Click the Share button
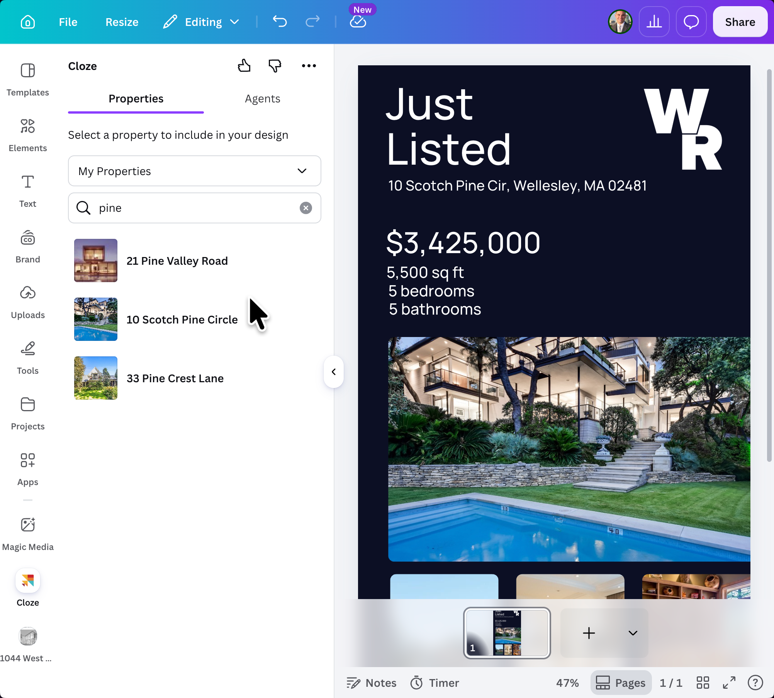This screenshot has width=774, height=698. tap(740, 22)
